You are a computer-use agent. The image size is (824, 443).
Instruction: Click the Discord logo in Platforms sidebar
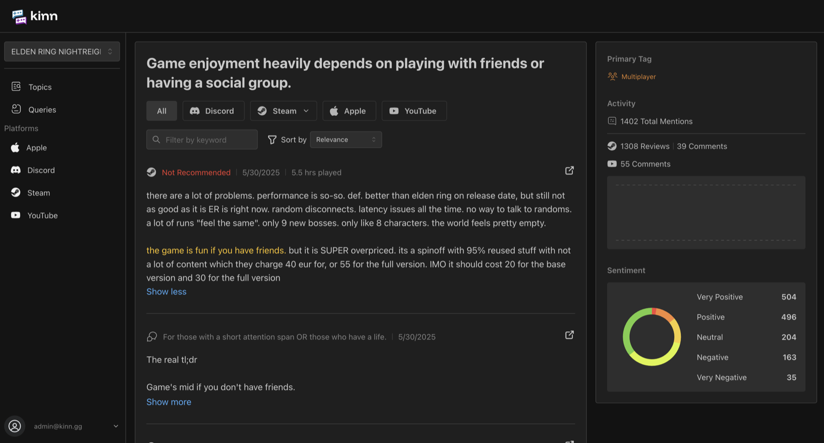16,170
